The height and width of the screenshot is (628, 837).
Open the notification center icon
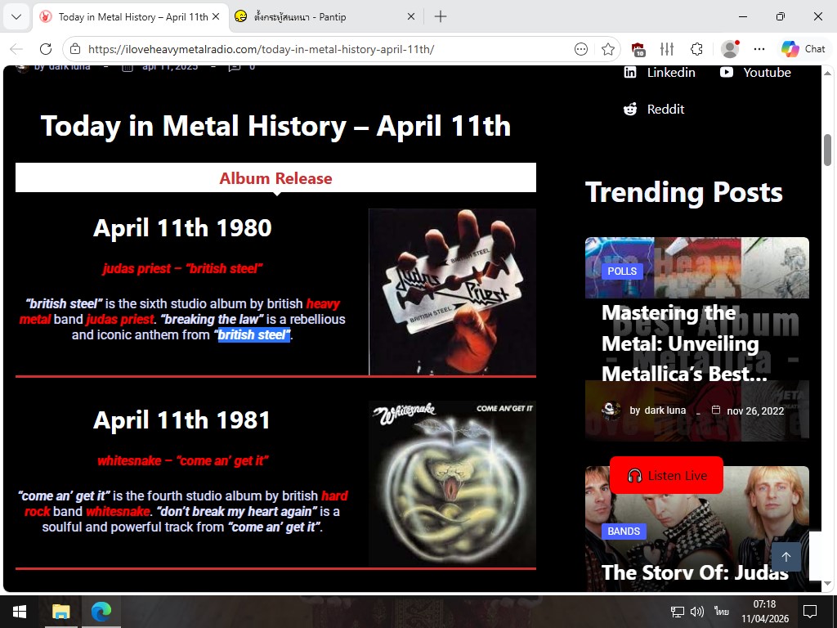(x=810, y=612)
